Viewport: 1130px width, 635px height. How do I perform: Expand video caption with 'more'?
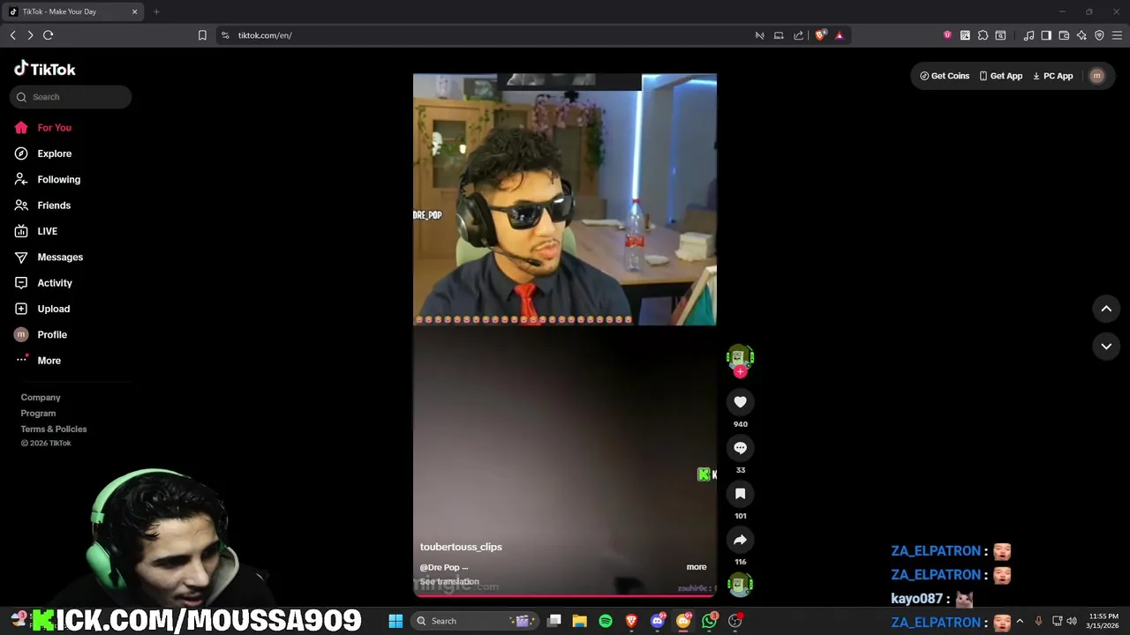(x=697, y=567)
